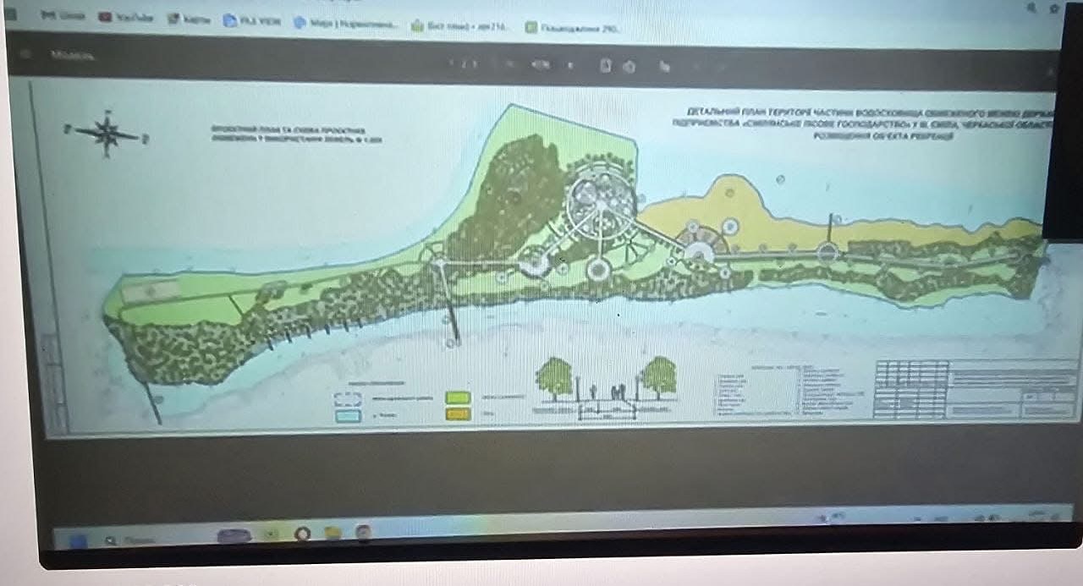Click the green legend color swatch
The width and height of the screenshot is (1083, 586).
[x=458, y=396]
